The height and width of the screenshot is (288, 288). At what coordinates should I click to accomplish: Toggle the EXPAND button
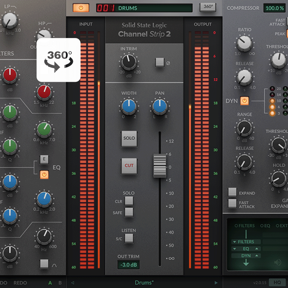pos(232,192)
